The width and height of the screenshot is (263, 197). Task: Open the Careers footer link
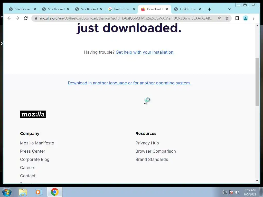point(28,168)
